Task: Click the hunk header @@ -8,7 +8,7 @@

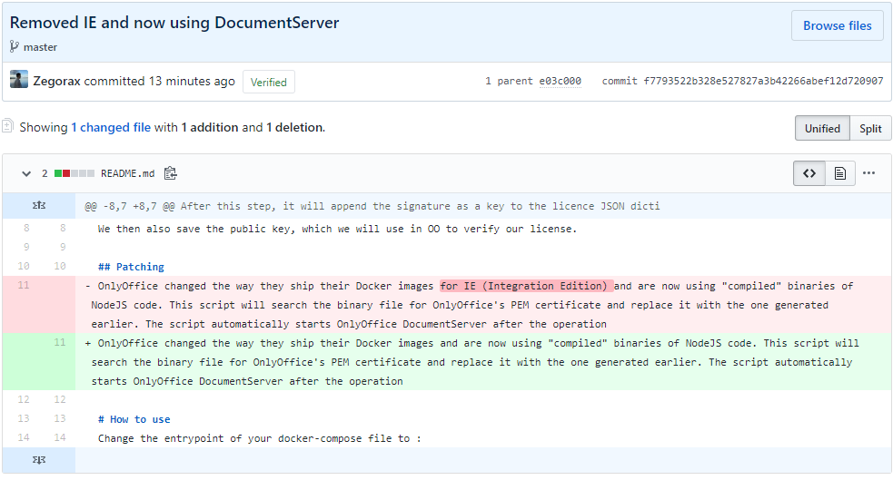Action: [x=372, y=206]
